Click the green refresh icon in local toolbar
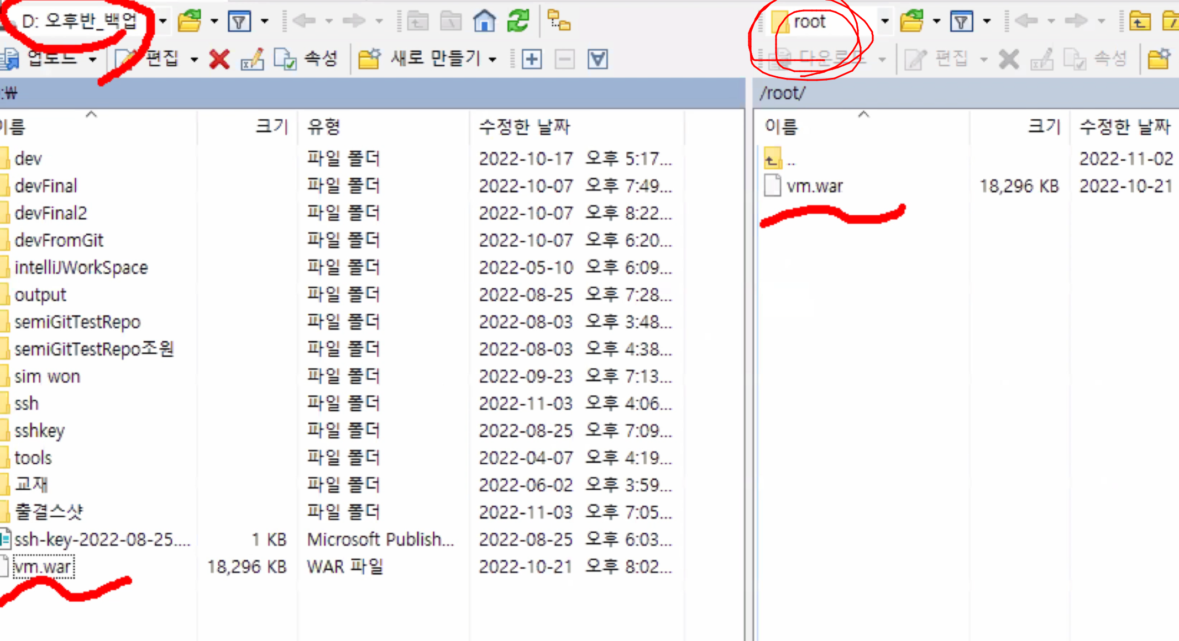1179x641 pixels. tap(518, 22)
